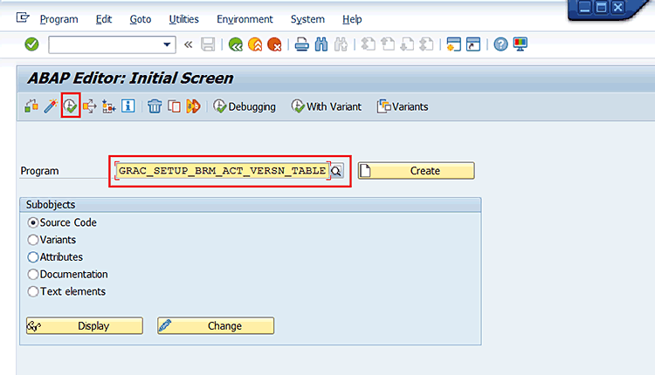The width and height of the screenshot is (655, 375).
Task: Click the Where-Used List icon
Action: click(89, 106)
